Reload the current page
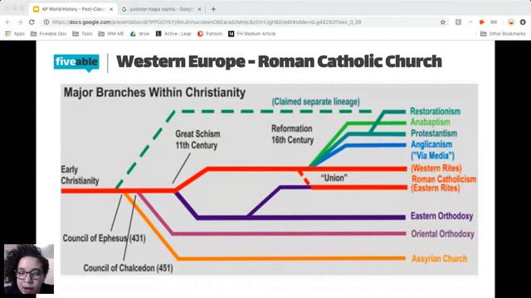This screenshot has width=531, height=298. pos(32,22)
